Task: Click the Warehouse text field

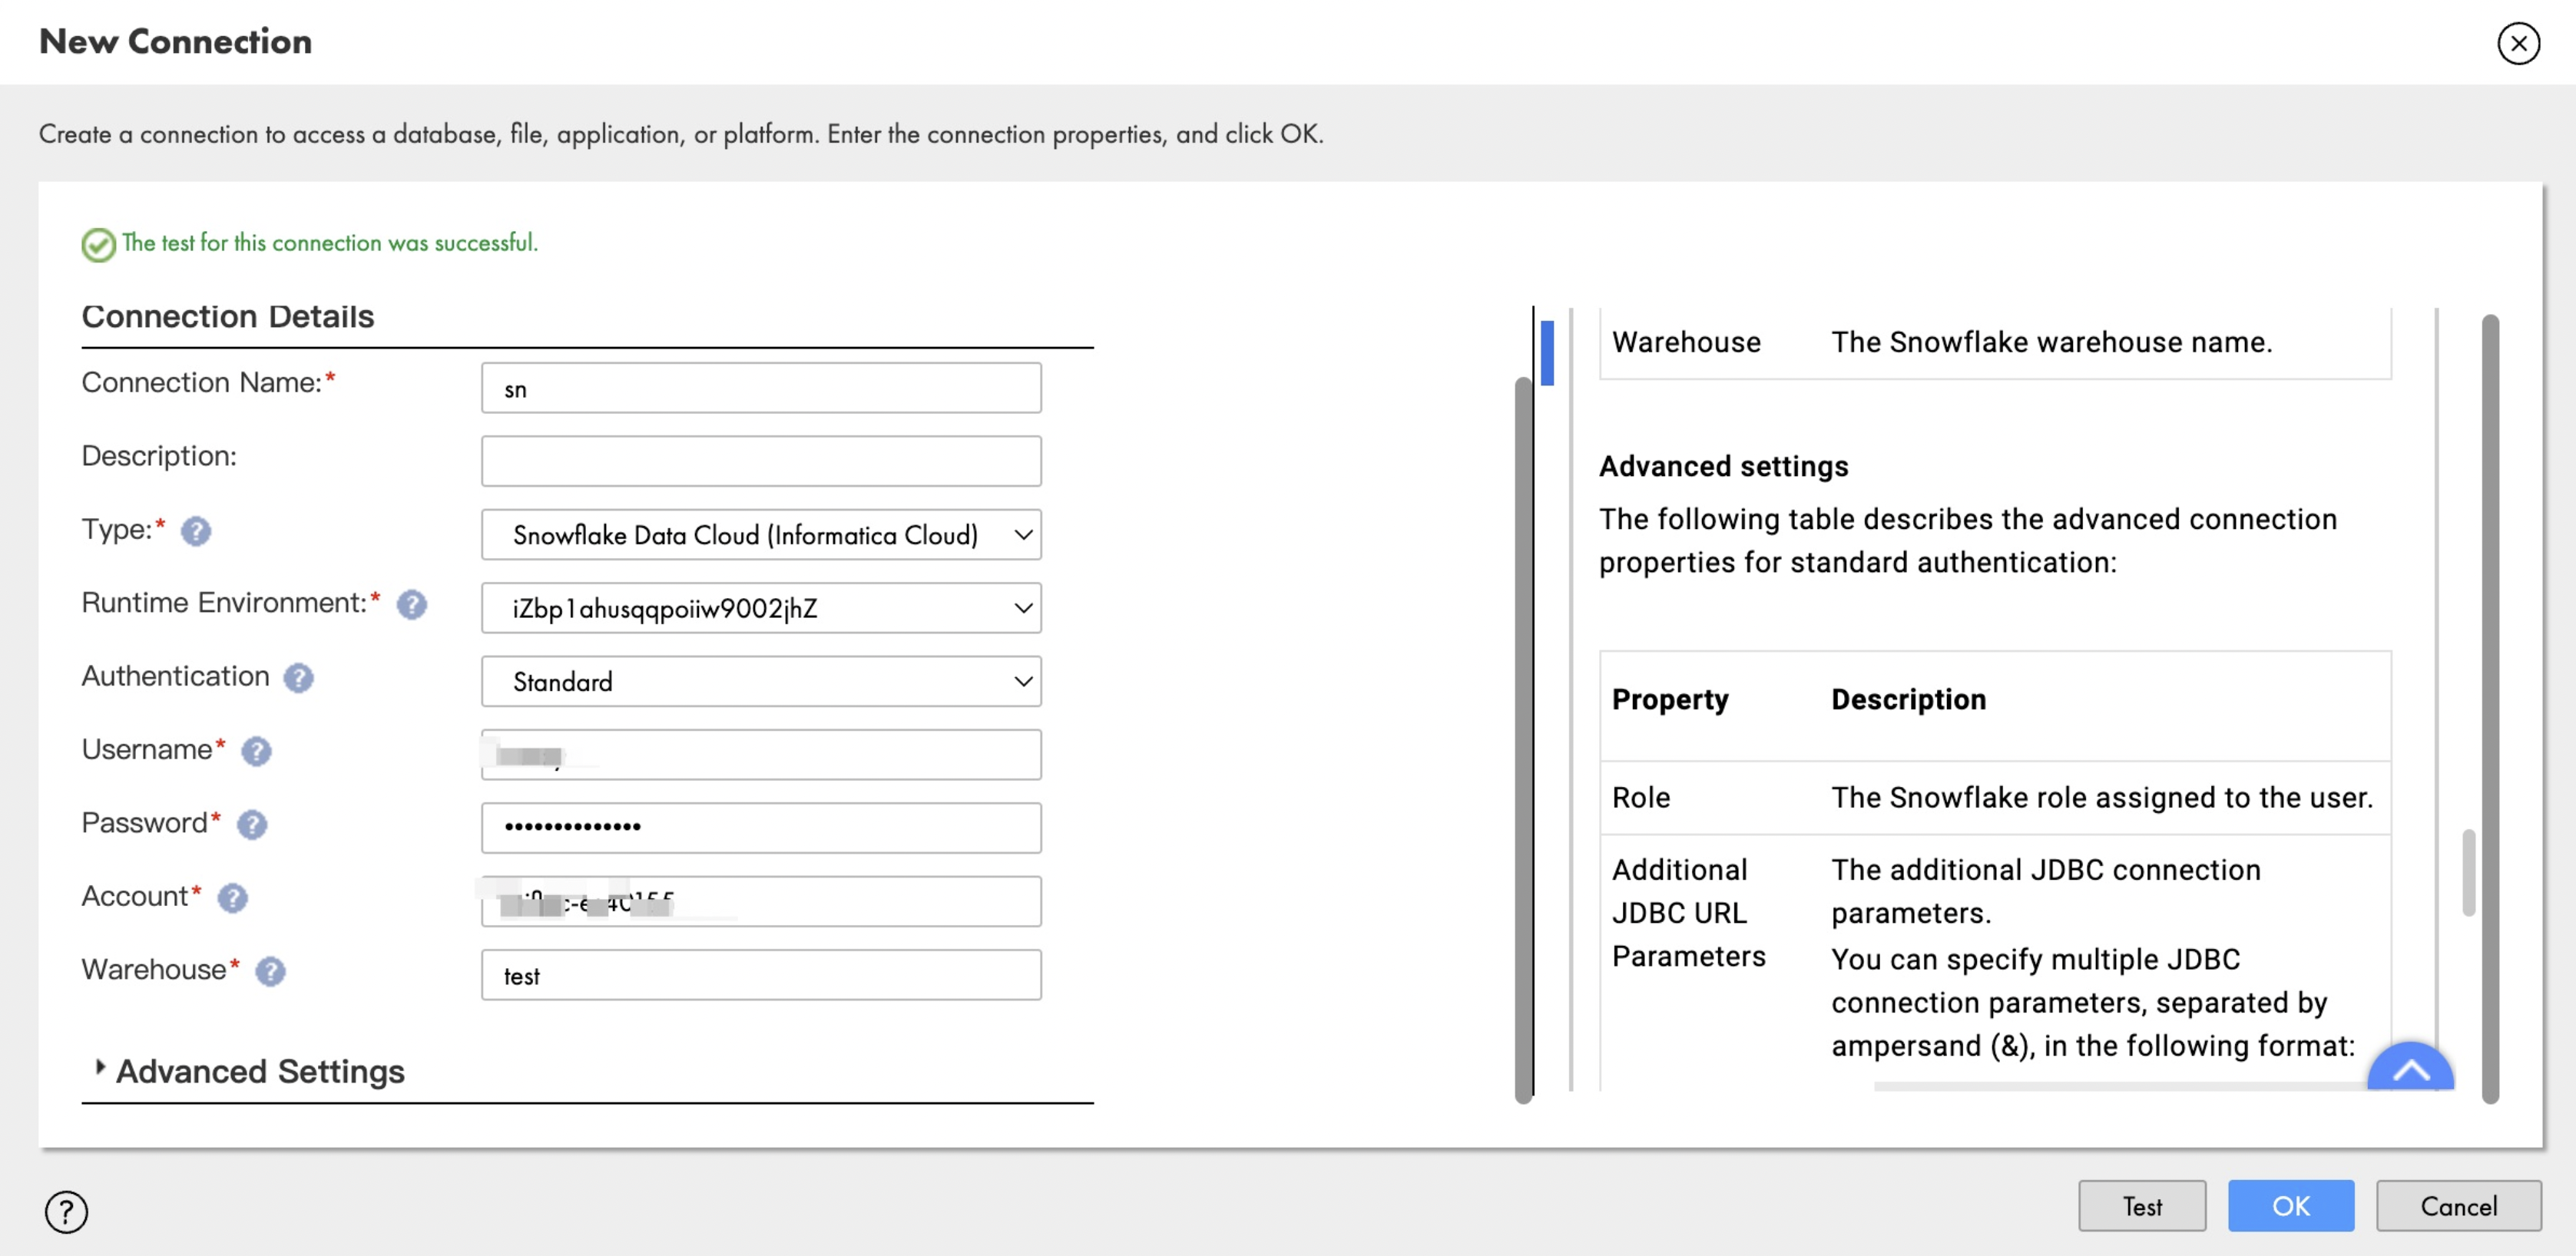Action: 760,975
